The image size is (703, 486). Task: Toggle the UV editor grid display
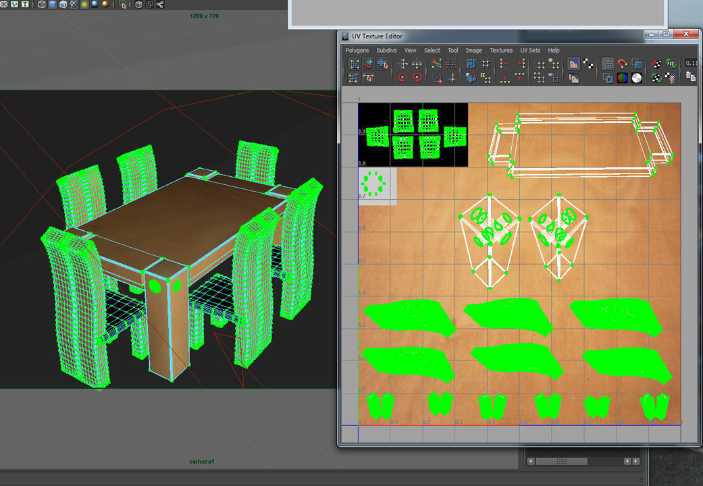[608, 63]
